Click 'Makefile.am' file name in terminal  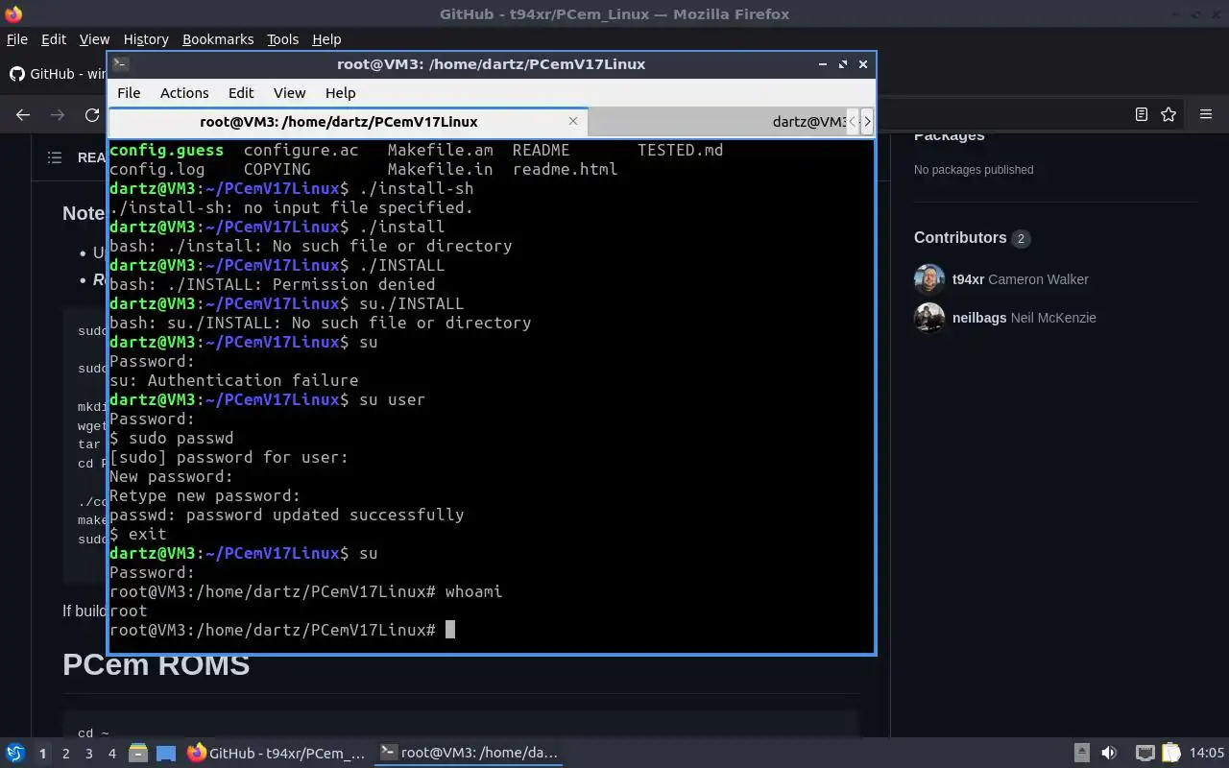pos(440,150)
